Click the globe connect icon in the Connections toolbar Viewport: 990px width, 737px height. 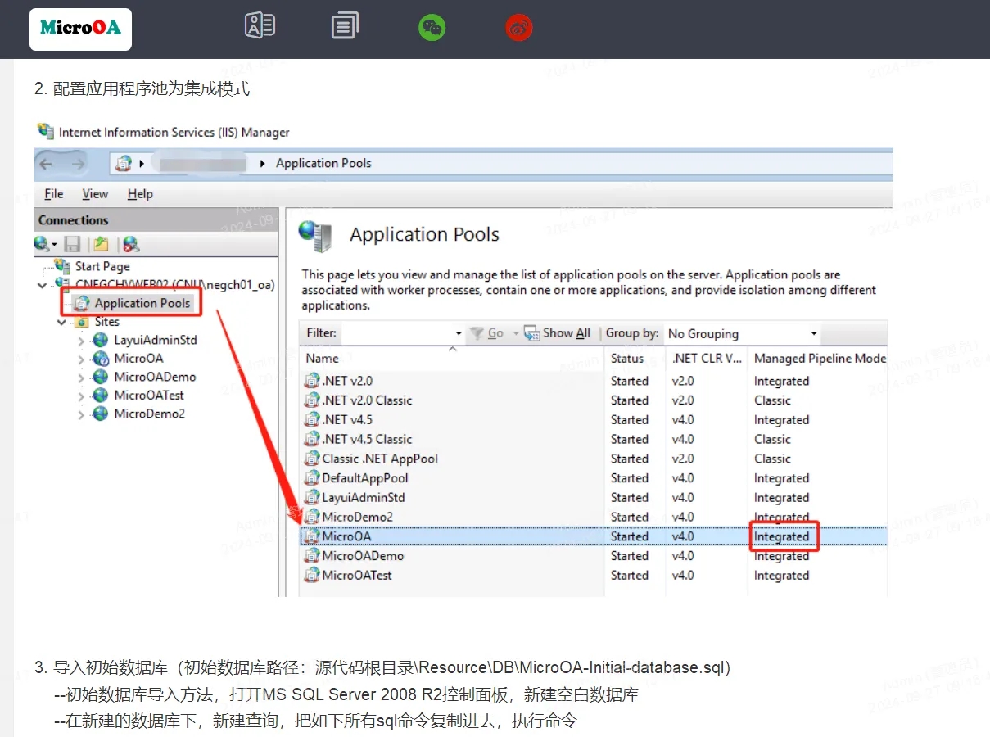click(43, 243)
